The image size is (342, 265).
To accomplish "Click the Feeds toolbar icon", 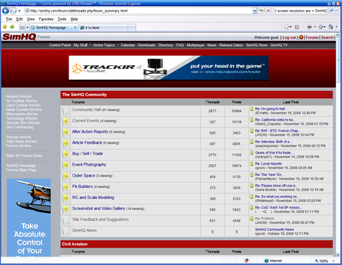I will tap(297, 27).
